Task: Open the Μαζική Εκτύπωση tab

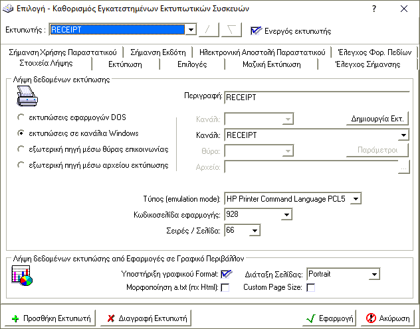Action: 271,64
